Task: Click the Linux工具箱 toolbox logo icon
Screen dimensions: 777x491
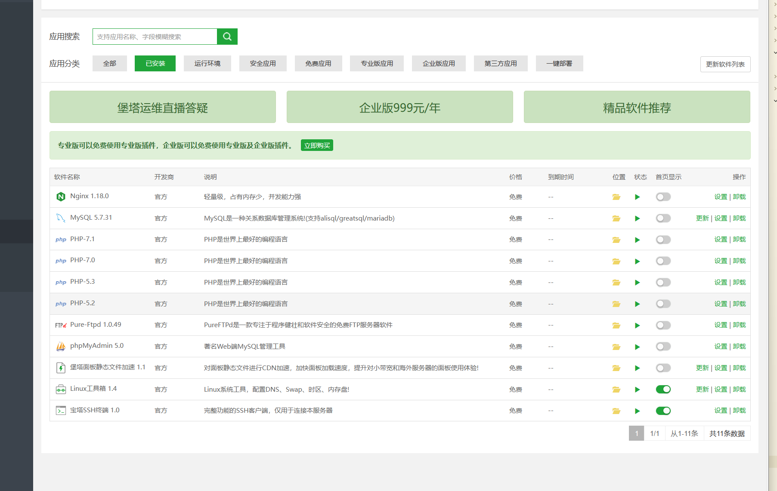Action: coord(61,389)
